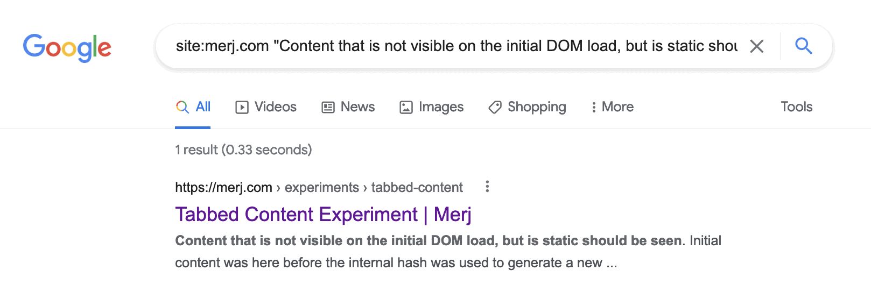Open the Tabbed Content Experiment | Merj link
Viewport: 871px width, 299px height.
coord(323,215)
